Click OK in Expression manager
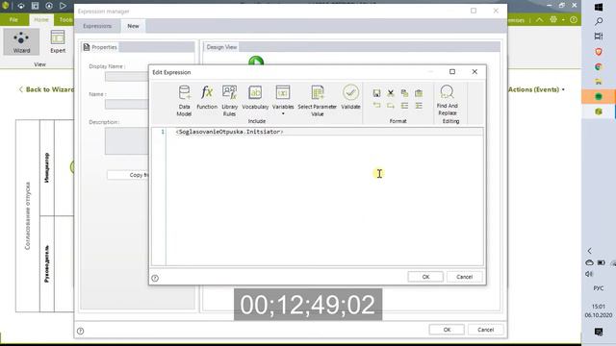 pos(447,330)
